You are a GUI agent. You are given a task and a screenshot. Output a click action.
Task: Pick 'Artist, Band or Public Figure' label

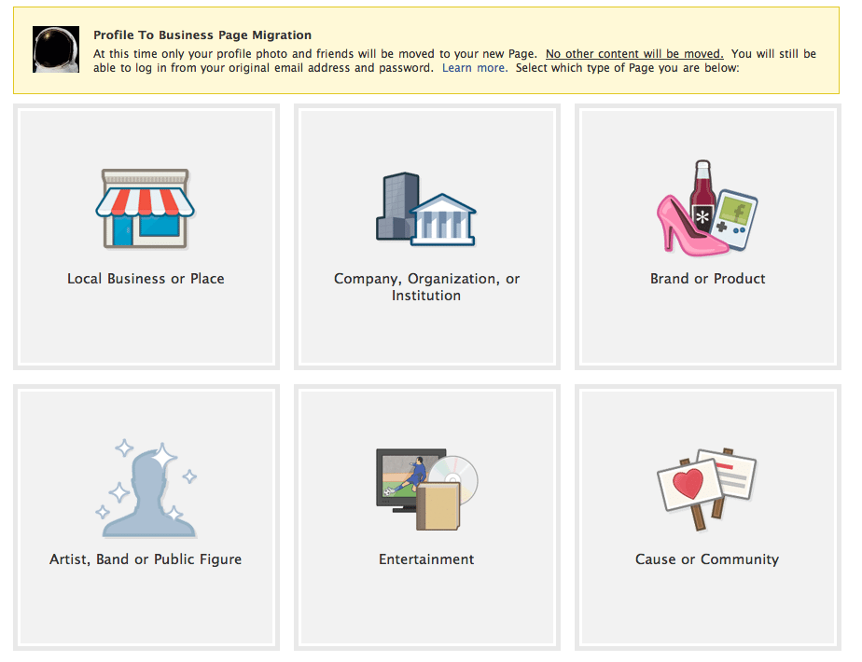pos(146,559)
